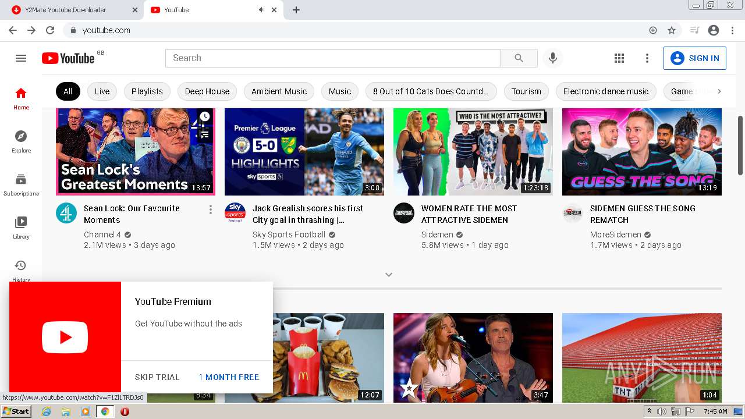Click the YouTube logo

[x=68, y=58]
